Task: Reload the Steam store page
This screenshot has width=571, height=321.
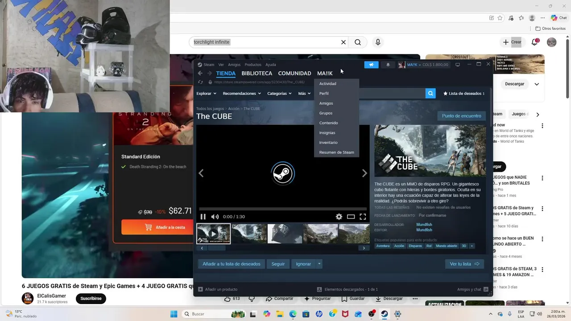Action: tap(200, 82)
